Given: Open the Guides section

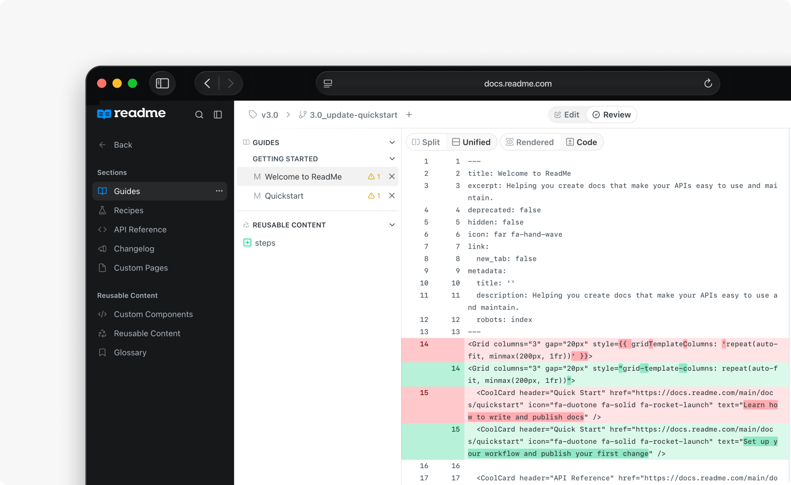Looking at the screenshot, I should click(160, 191).
